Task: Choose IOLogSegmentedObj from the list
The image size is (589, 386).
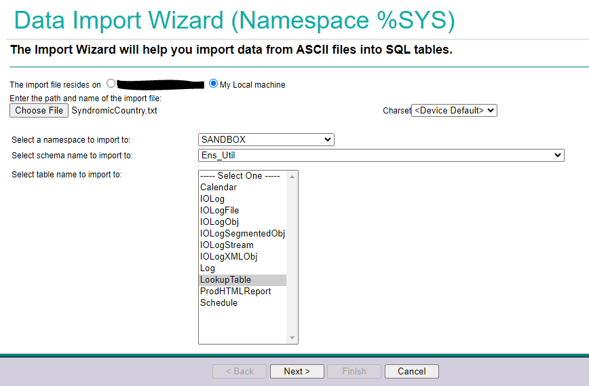Action: coord(242,234)
